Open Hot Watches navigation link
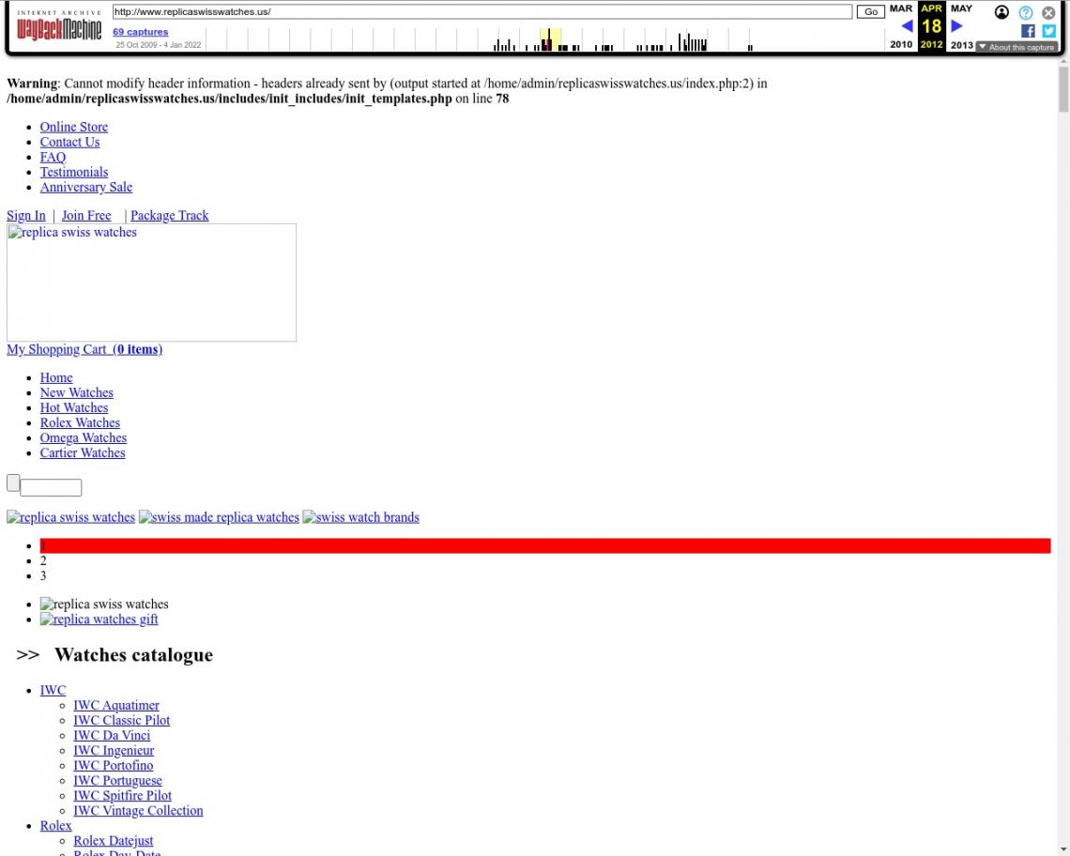This screenshot has width=1070, height=856. (x=74, y=408)
